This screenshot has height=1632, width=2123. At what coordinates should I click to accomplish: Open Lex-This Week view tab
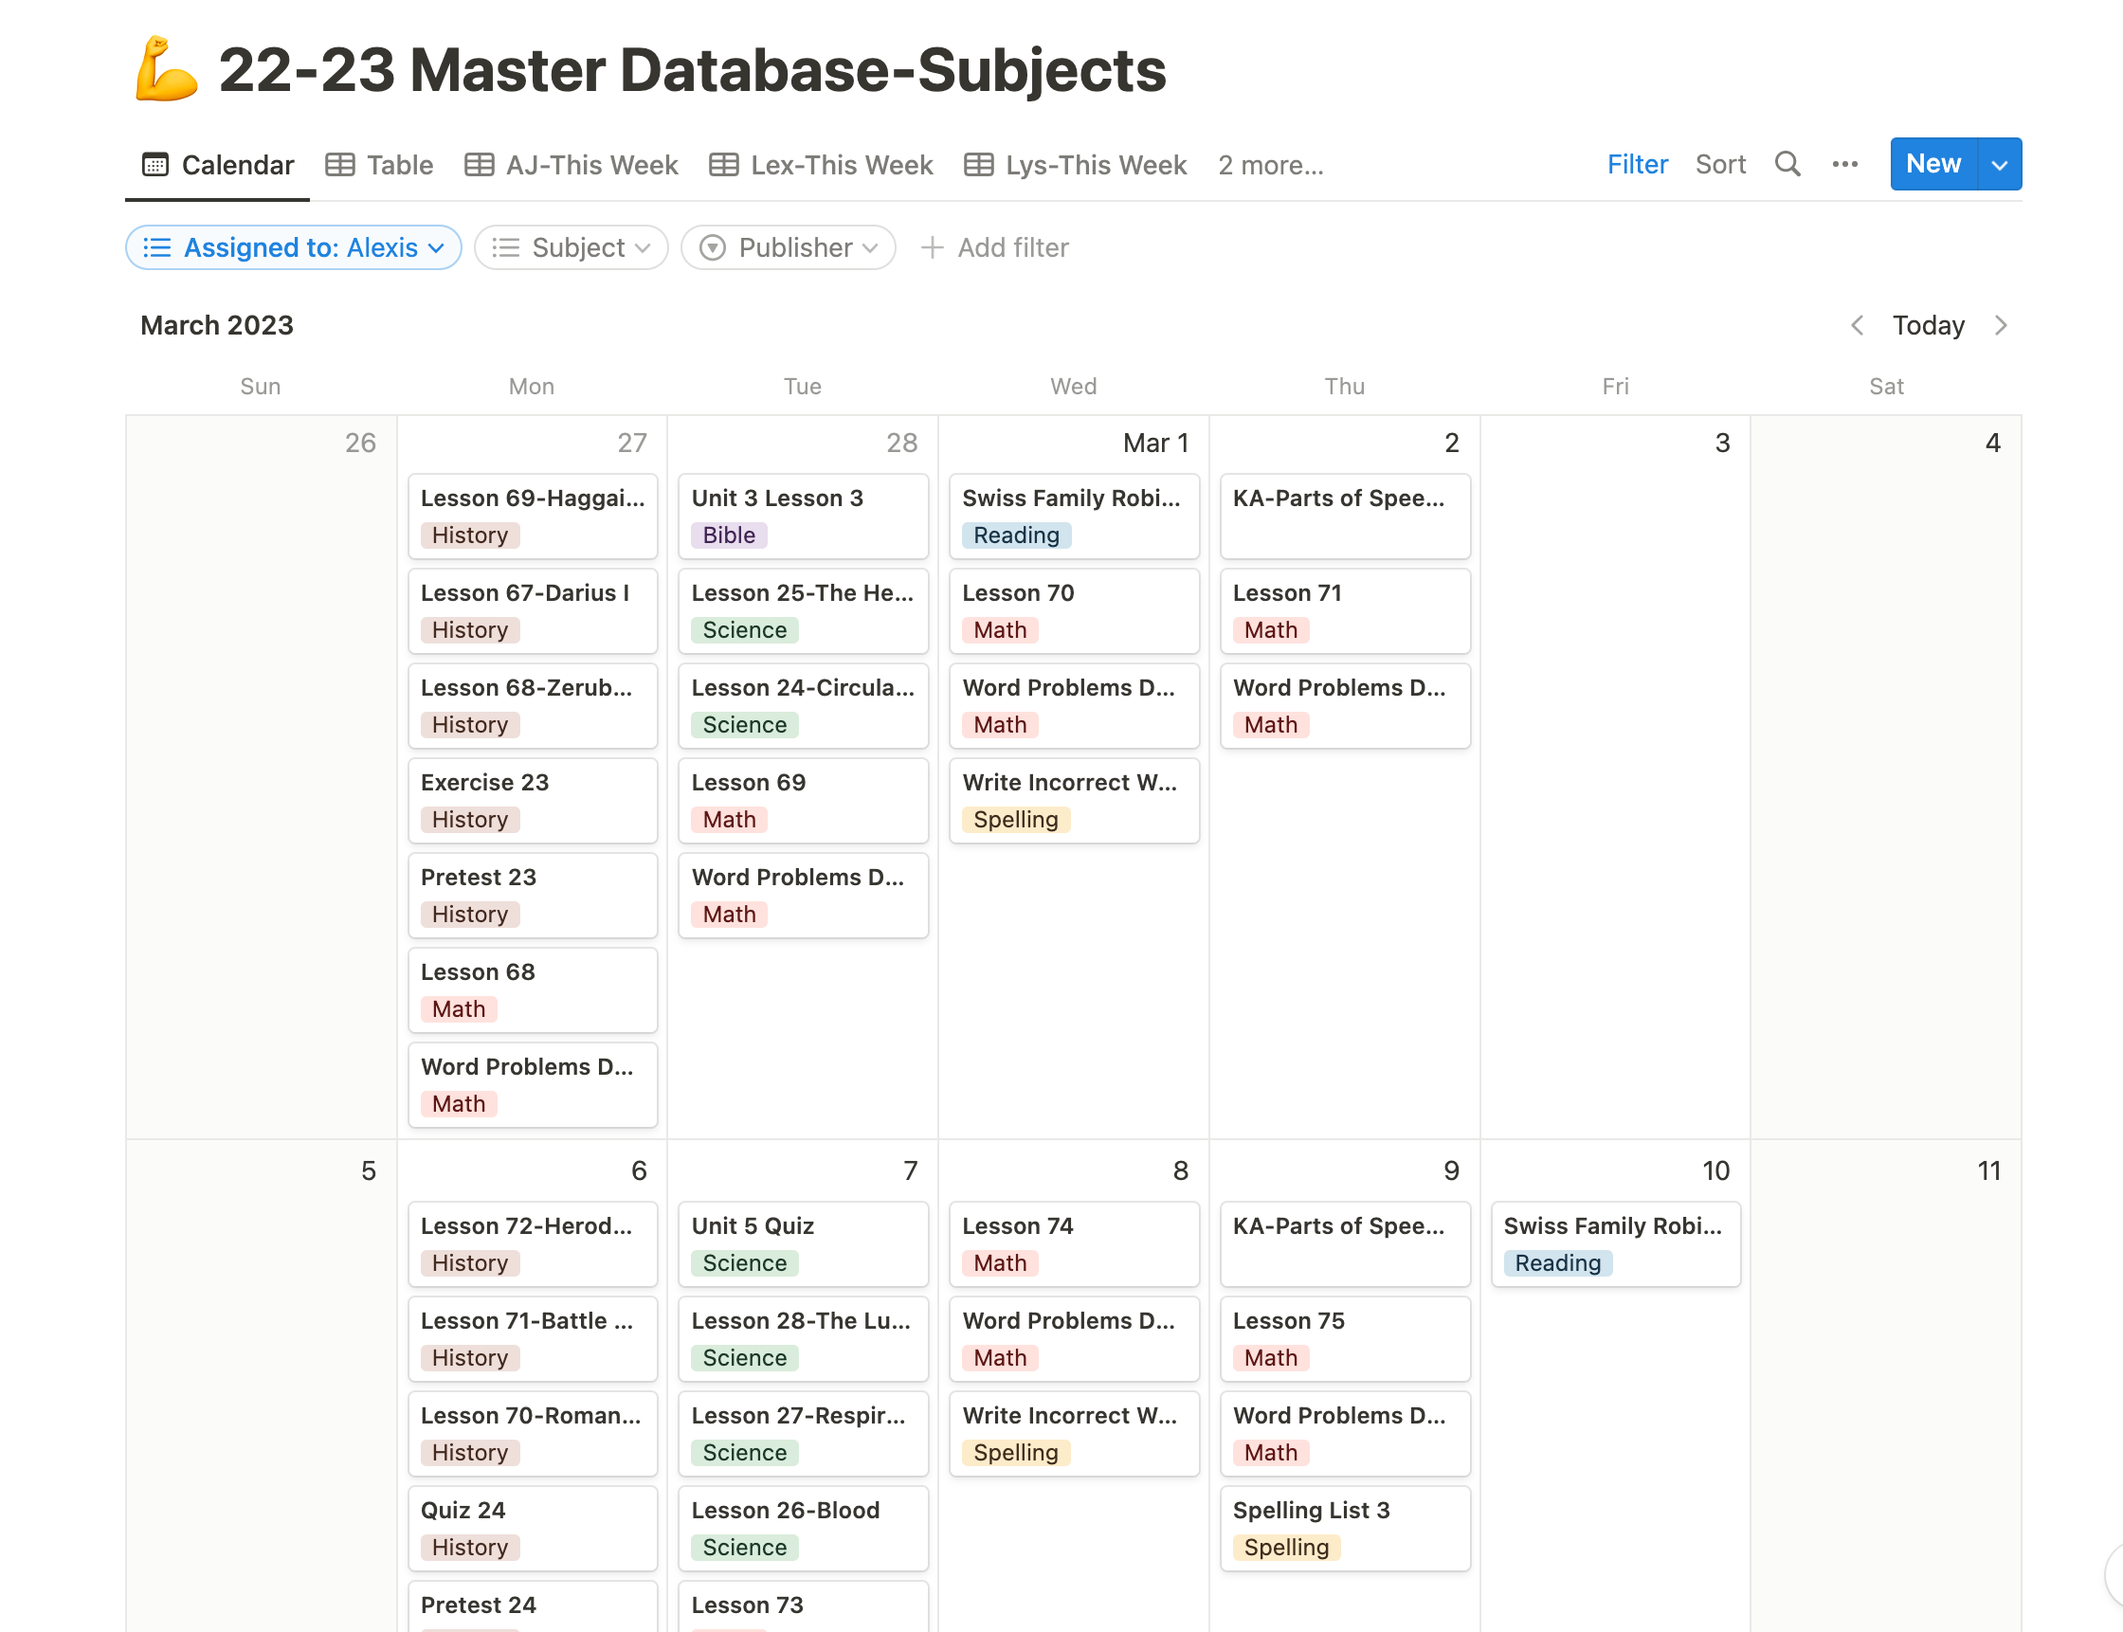pos(821,165)
